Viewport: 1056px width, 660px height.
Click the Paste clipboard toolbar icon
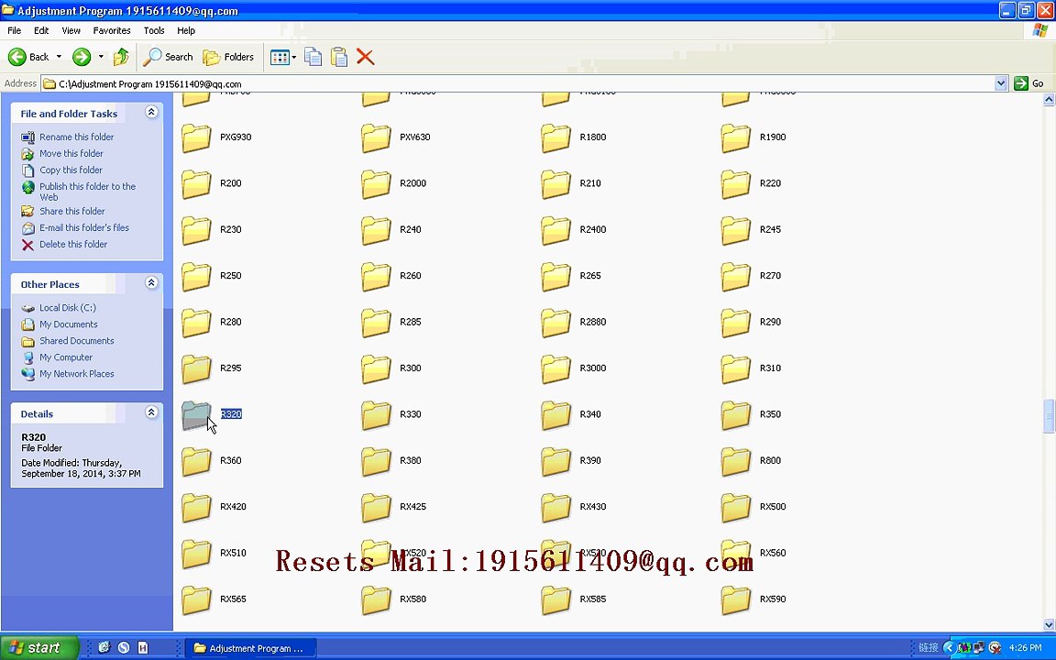point(339,57)
